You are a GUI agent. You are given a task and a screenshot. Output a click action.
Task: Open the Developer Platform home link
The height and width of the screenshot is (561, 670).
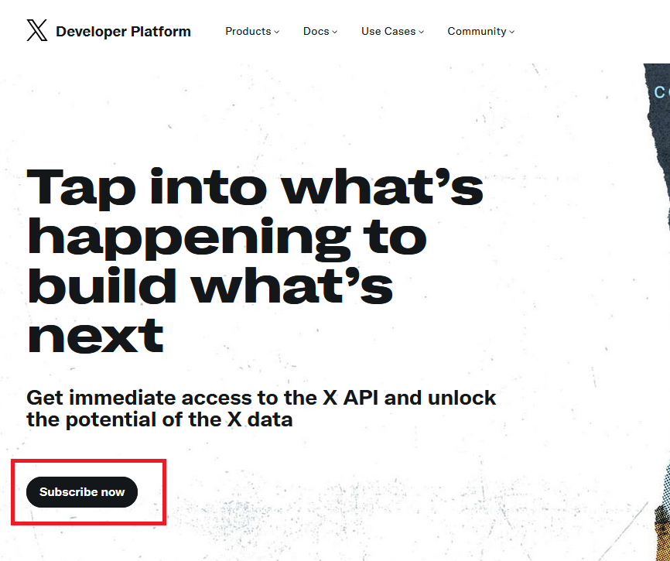123,31
